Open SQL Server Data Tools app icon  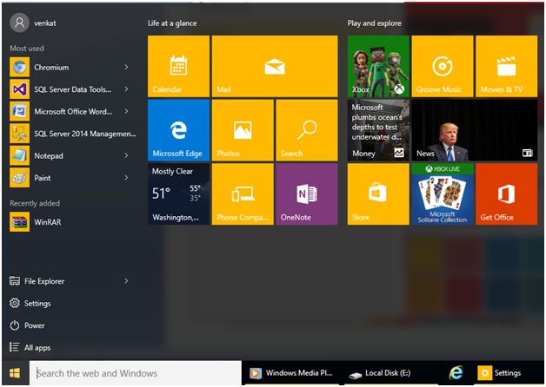19,89
